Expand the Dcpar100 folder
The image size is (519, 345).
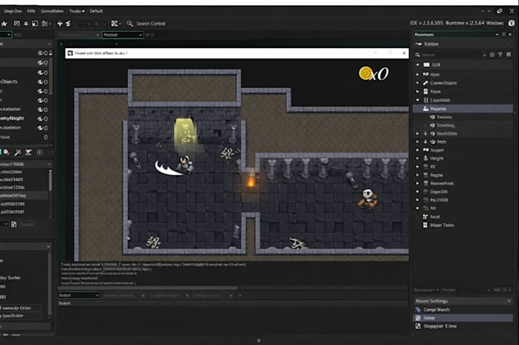[x=417, y=191]
